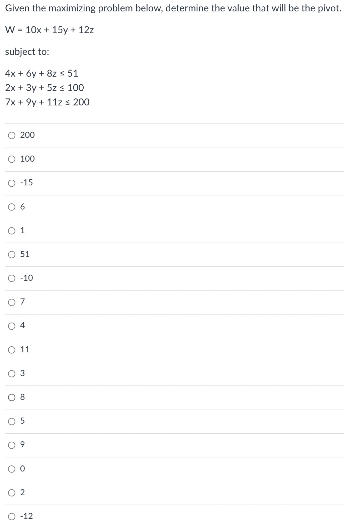Click the objective function equation W = 10x + 15y + 12z
This screenshot has height=524, width=344.
49,30
